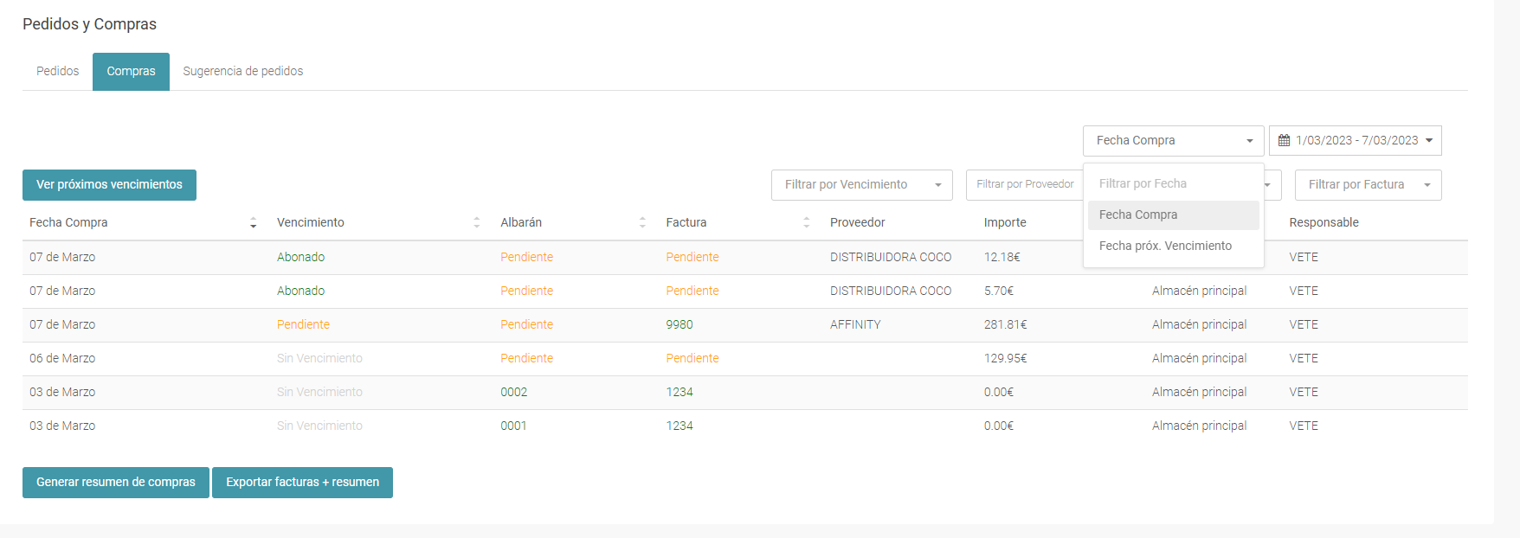Open the date range 1/03/2023 - 7/03/2023 picker
This screenshot has width=1520, height=538.
click(x=1356, y=141)
